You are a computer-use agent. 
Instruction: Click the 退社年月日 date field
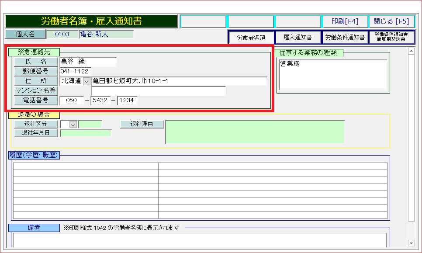(86, 133)
